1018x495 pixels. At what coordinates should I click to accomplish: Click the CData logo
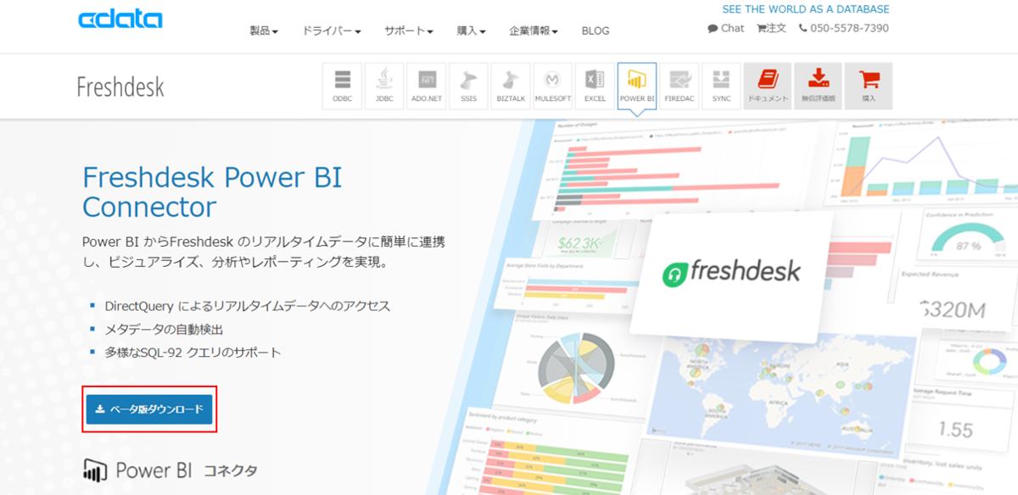[120, 19]
